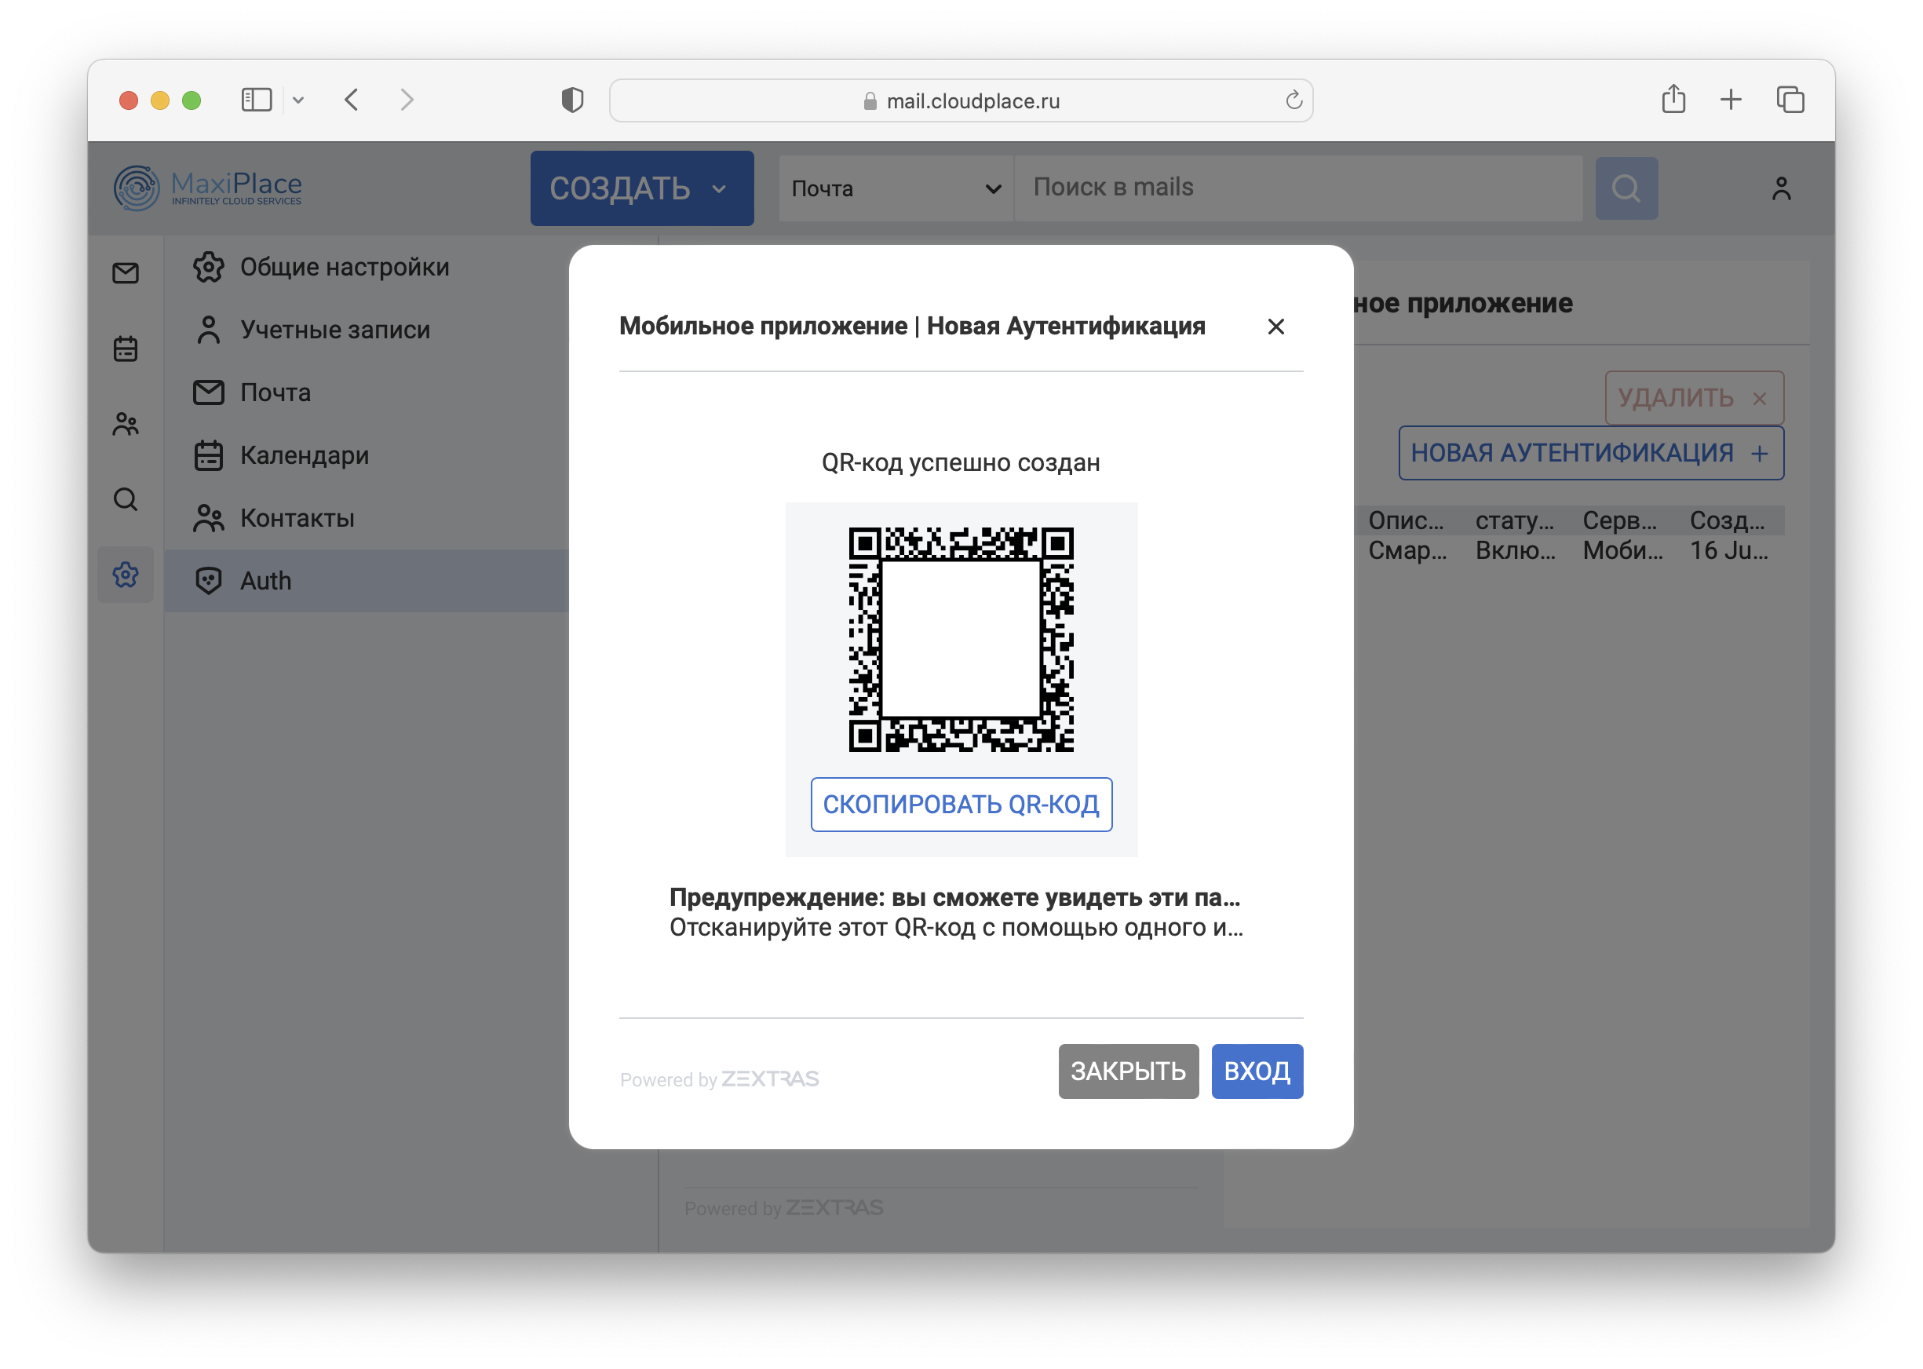The height and width of the screenshot is (1369, 1923).
Task: Click the Safari sidebar toggle icon
Action: tap(256, 100)
